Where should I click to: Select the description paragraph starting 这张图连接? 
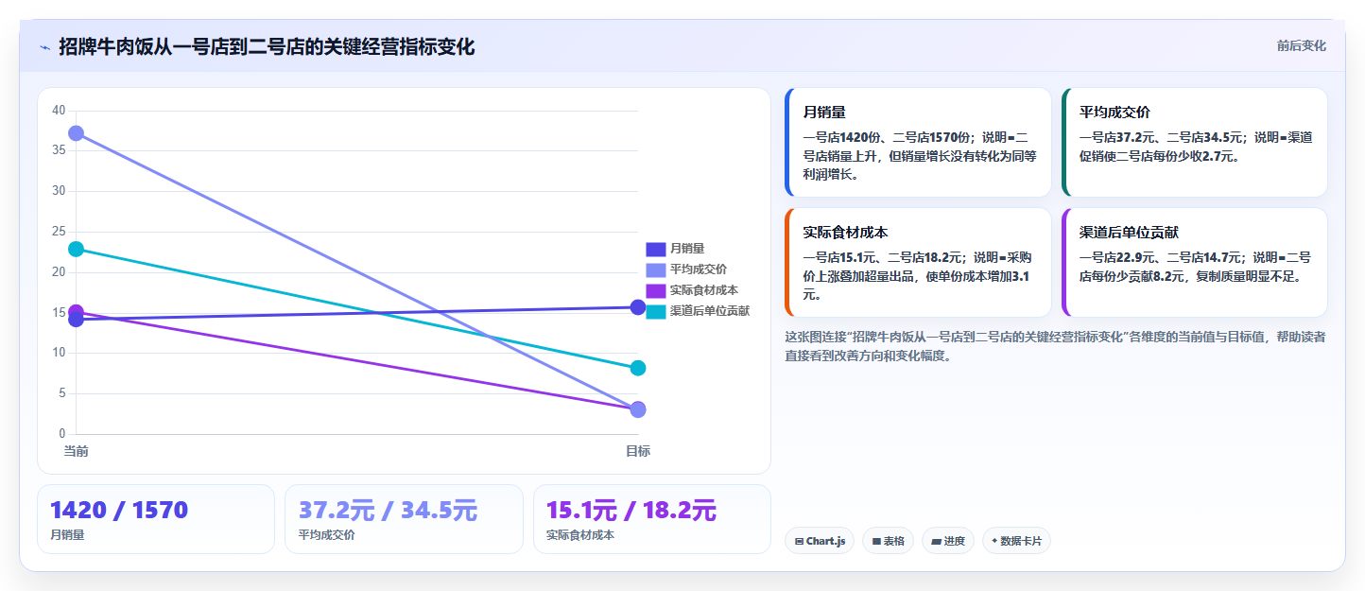(x=1055, y=346)
